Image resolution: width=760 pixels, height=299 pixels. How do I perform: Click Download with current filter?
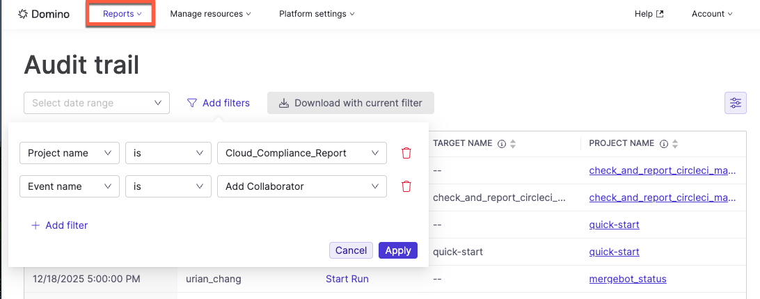351,103
